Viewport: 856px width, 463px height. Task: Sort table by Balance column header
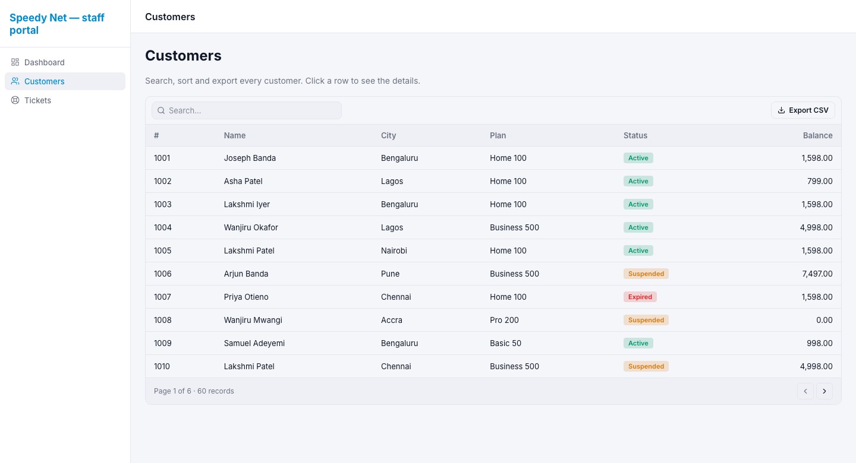(818, 135)
